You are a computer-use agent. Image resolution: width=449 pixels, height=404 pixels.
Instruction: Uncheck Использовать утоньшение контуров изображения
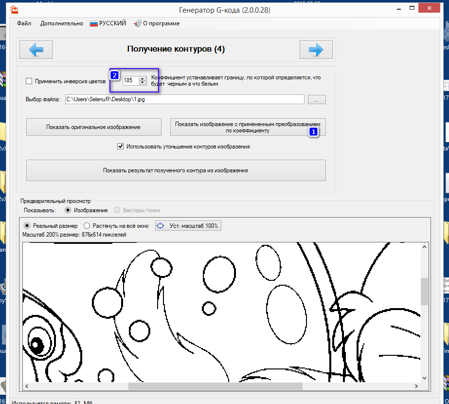point(121,147)
